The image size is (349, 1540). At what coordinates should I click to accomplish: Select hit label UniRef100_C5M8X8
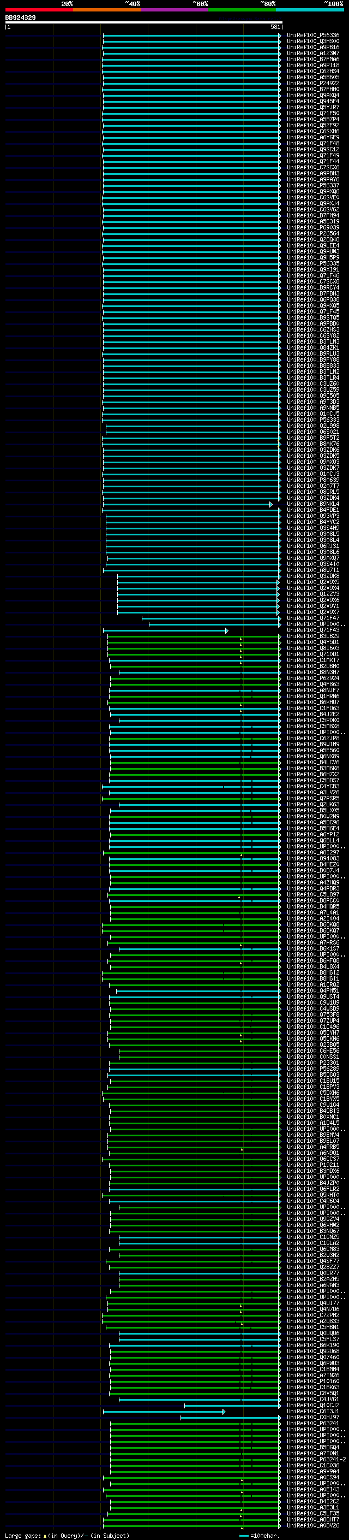tap(313, 727)
